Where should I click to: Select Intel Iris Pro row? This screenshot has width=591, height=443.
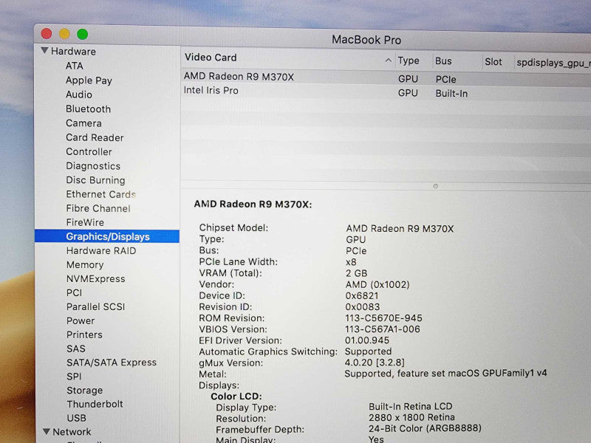pos(386,92)
